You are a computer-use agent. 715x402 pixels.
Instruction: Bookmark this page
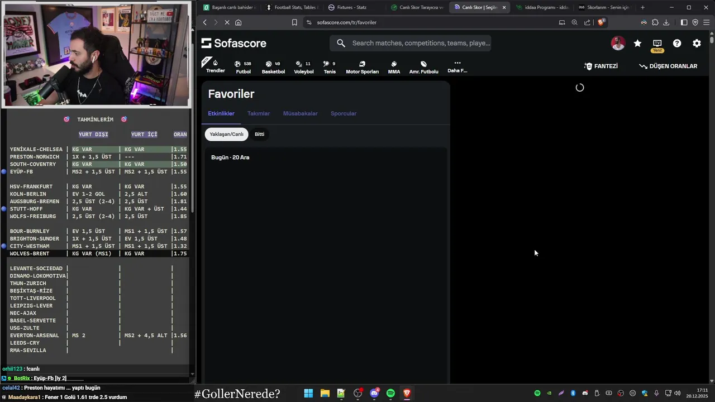tap(294, 22)
